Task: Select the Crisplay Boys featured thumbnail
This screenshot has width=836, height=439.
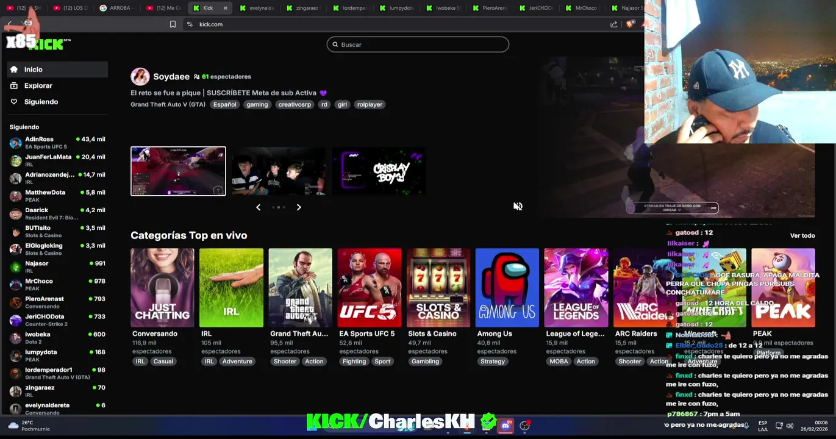Action: [x=379, y=171]
